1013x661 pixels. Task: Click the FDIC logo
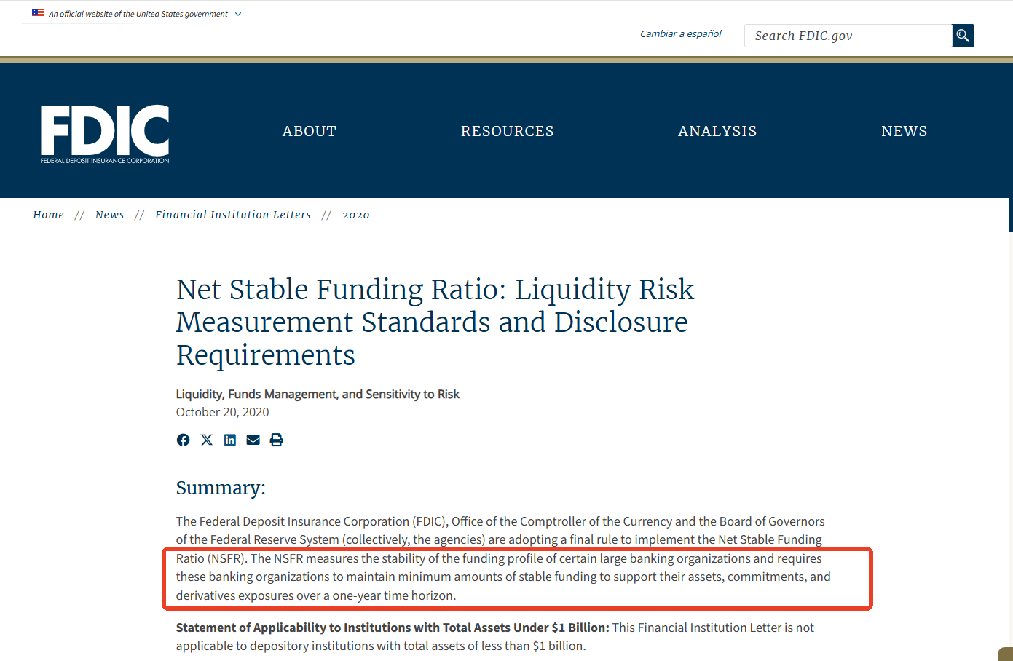click(105, 134)
